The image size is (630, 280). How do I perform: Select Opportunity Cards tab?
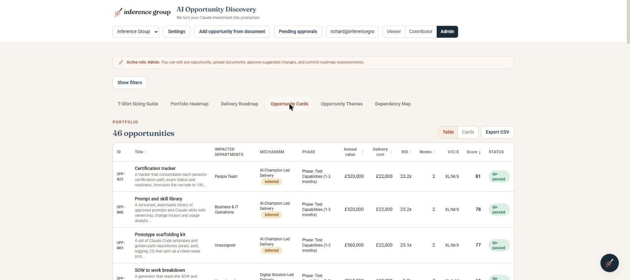(289, 104)
